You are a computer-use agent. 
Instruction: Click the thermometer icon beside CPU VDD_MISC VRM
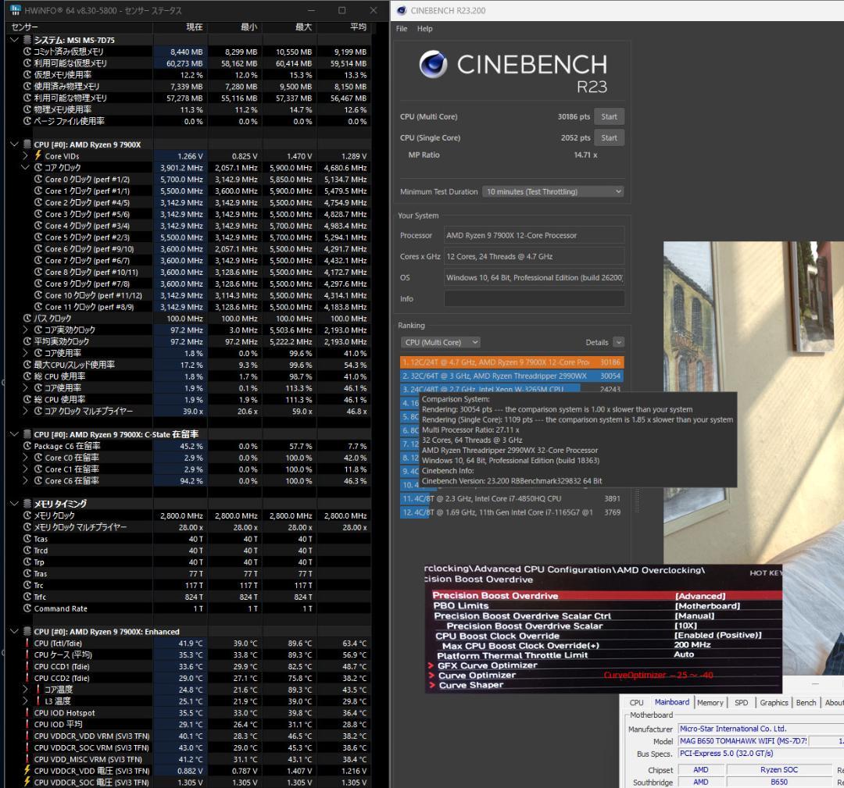[x=27, y=759]
